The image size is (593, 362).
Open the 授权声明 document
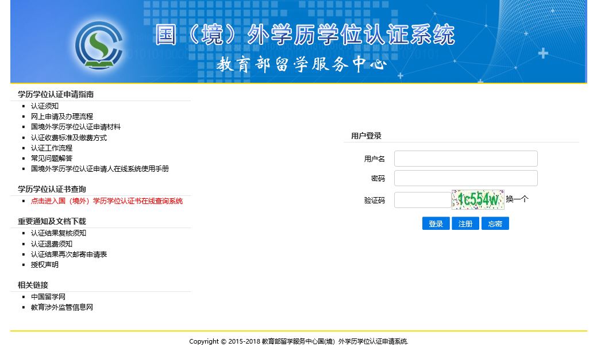(45, 265)
